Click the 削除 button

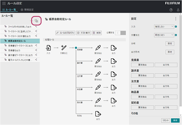(x=97, y=33)
